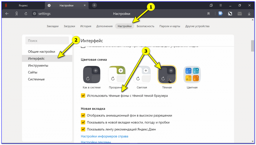Open the blue mail extension icon
This screenshot has height=145, width=256.
coord(220,14)
